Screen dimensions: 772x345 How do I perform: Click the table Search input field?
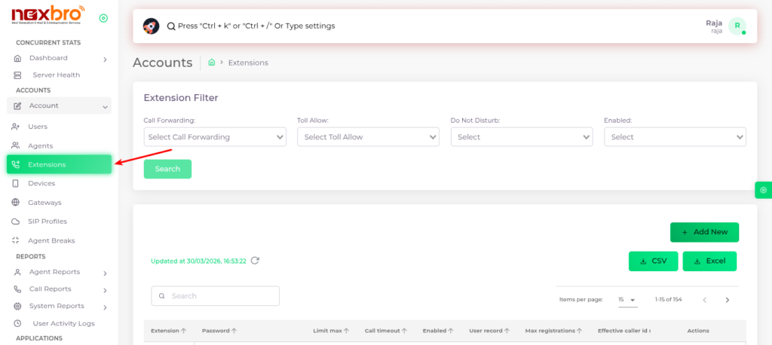(216, 296)
